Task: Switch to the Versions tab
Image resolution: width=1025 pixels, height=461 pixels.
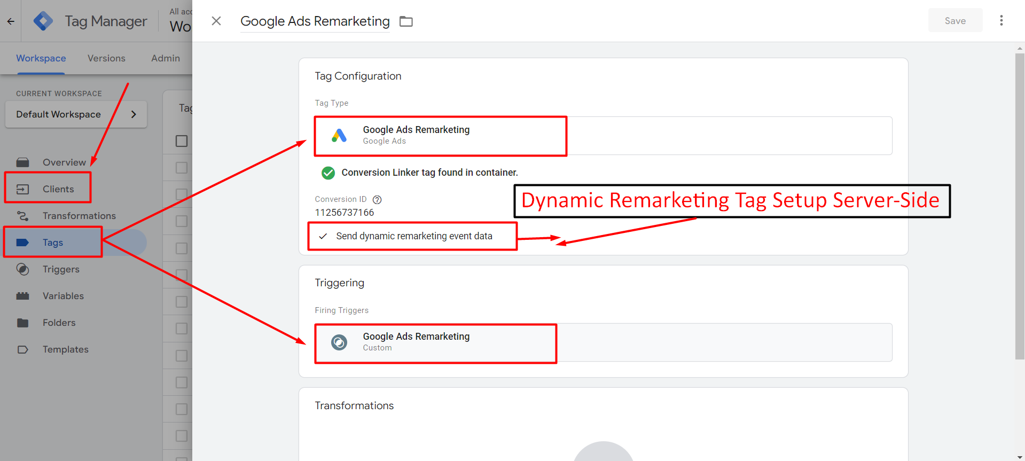Action: (x=106, y=58)
